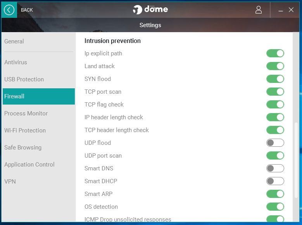The height and width of the screenshot is (225, 302).
Task: Select USB Protection in the sidebar
Action: [x=24, y=79]
